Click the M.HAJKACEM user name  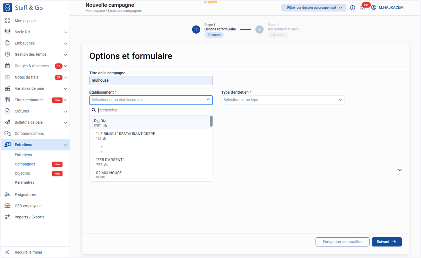[391, 7]
